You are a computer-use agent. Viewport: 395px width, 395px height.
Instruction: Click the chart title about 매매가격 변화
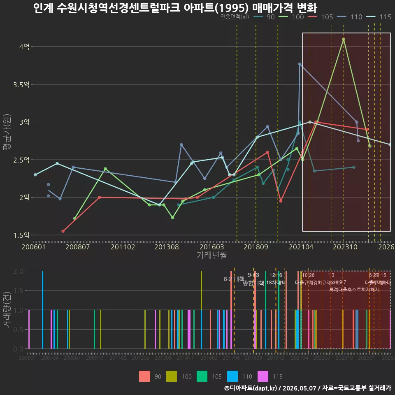point(175,8)
